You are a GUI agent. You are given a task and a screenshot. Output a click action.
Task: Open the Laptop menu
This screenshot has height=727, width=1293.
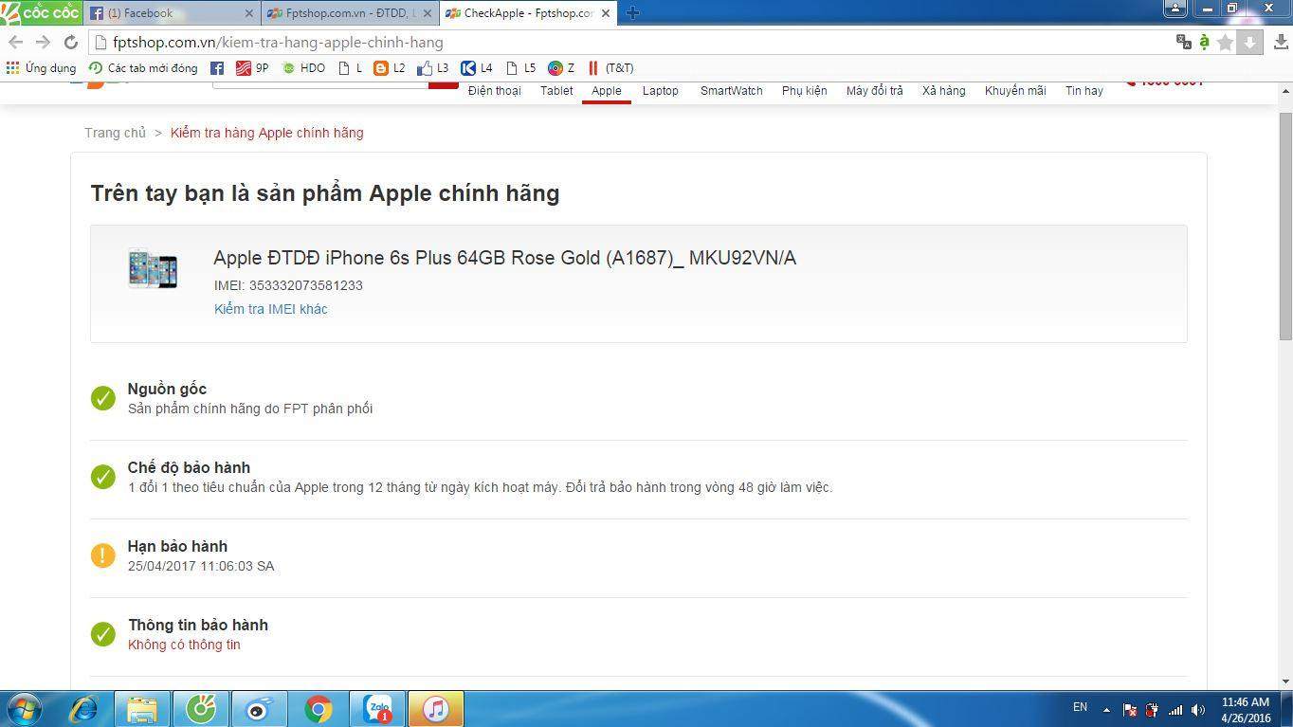tap(660, 91)
